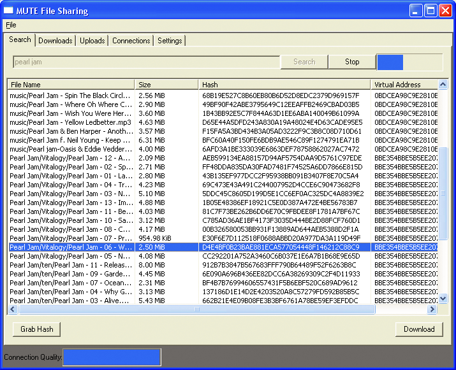
Task: Click the vertical scrollbar thumb
Action: tap(443, 193)
